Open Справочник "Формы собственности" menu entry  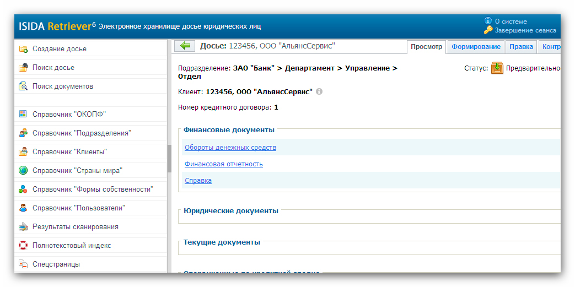(x=90, y=189)
